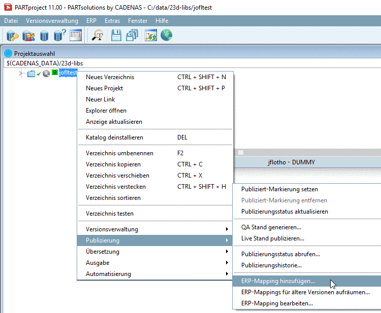Click the database with users toolbar icon

[28, 36]
